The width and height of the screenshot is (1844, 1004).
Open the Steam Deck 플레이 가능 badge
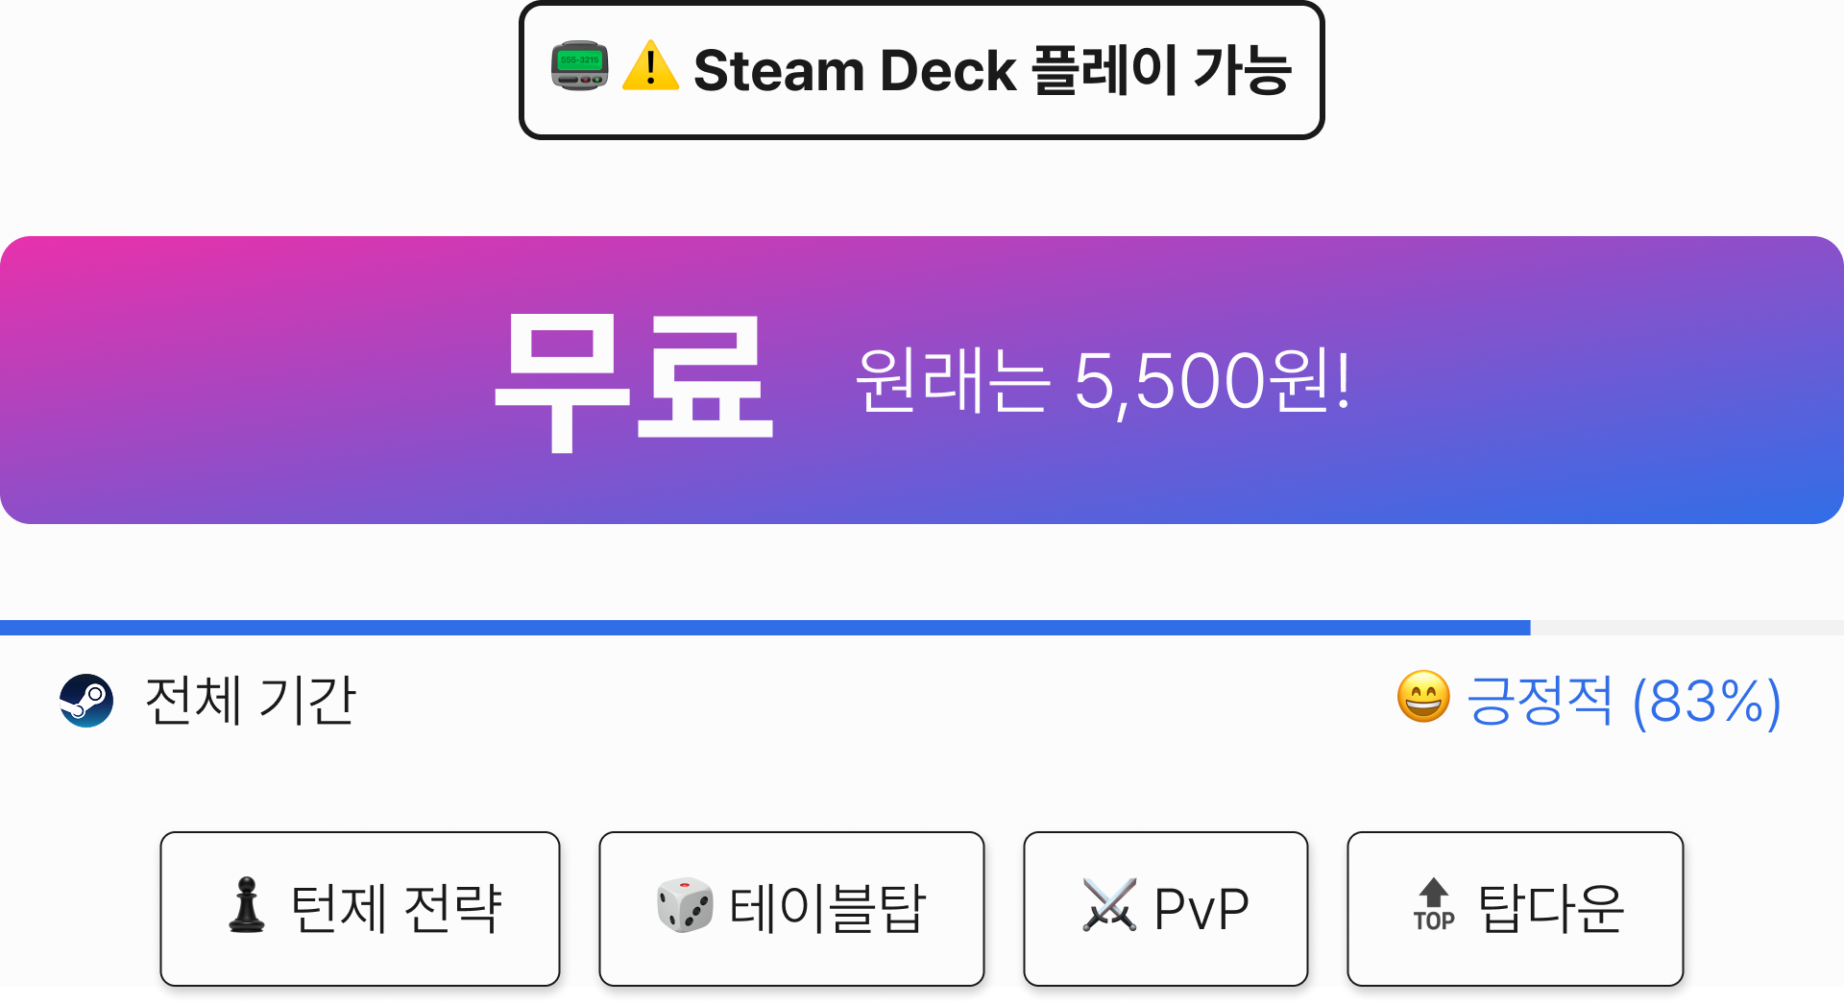click(922, 70)
